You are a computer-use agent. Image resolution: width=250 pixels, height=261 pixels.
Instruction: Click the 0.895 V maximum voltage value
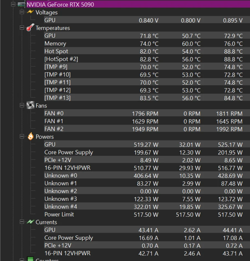tap(233, 20)
